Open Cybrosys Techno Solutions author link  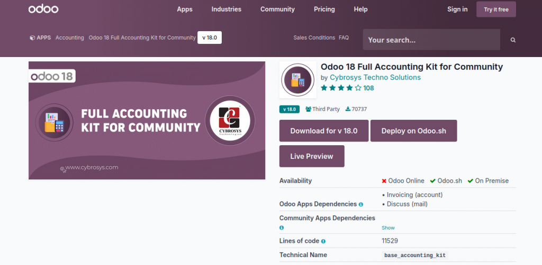(375, 78)
